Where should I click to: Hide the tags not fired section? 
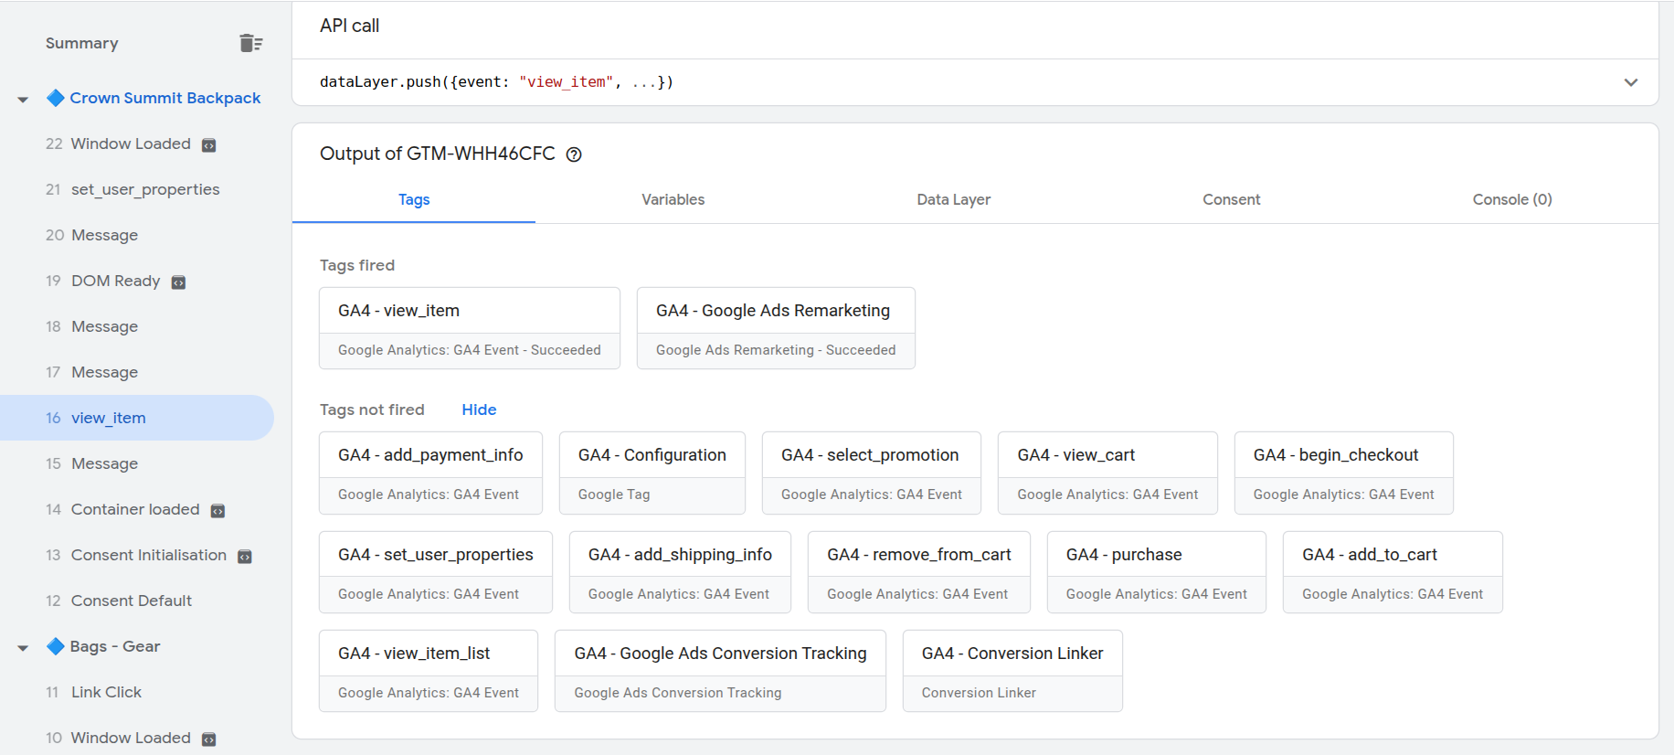click(479, 409)
